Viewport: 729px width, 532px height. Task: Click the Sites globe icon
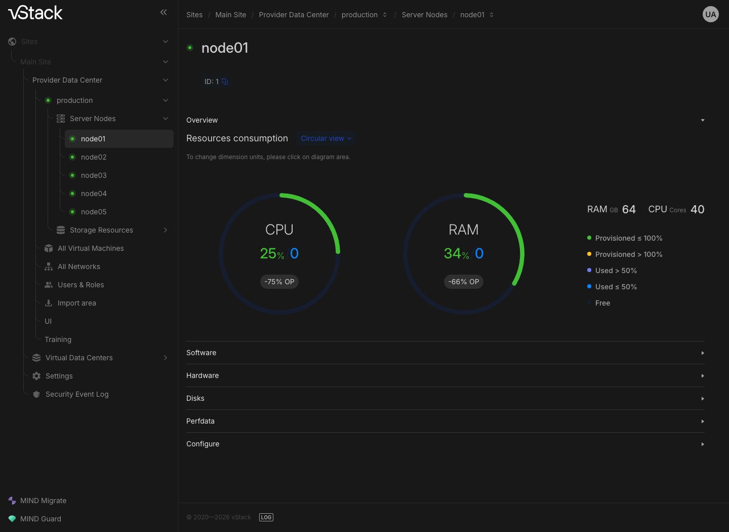[12, 42]
